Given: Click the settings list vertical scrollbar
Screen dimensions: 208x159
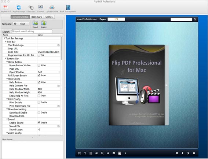Looking at the screenshot, I should click(61, 48).
